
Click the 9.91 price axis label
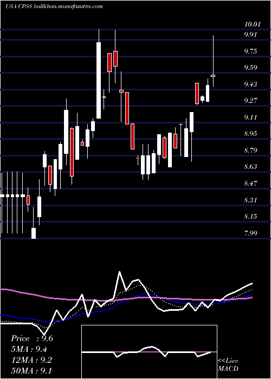coord(250,35)
